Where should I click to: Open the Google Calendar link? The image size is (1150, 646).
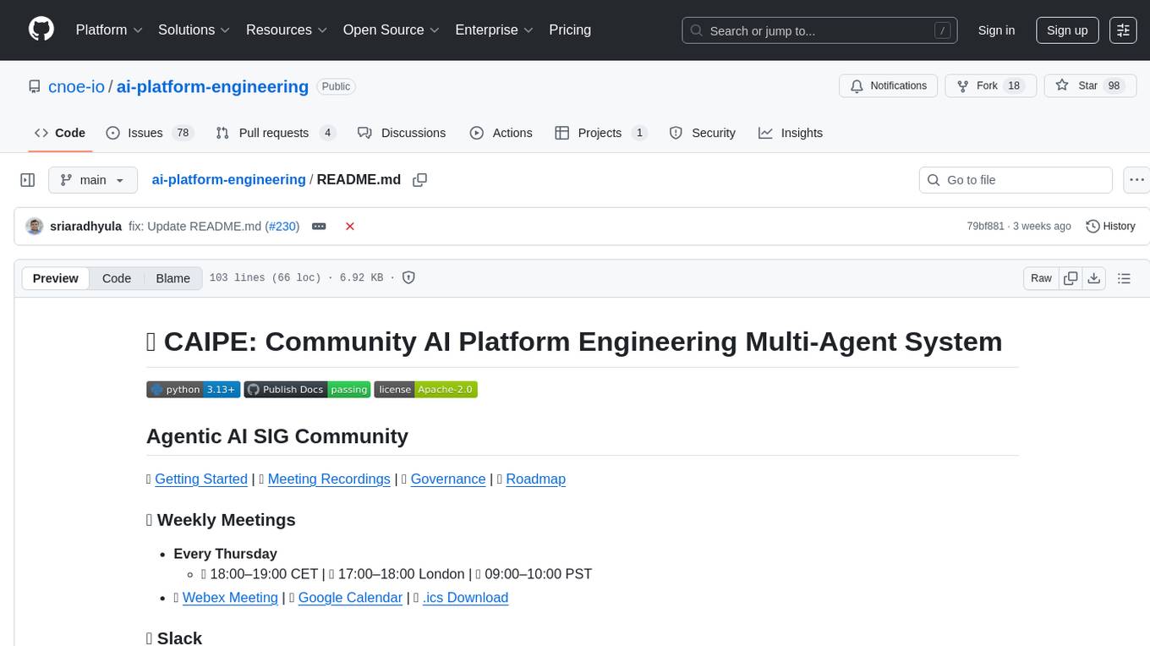point(350,597)
